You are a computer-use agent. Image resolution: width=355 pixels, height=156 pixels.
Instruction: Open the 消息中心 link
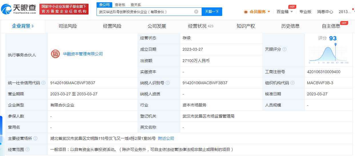pos(325,12)
